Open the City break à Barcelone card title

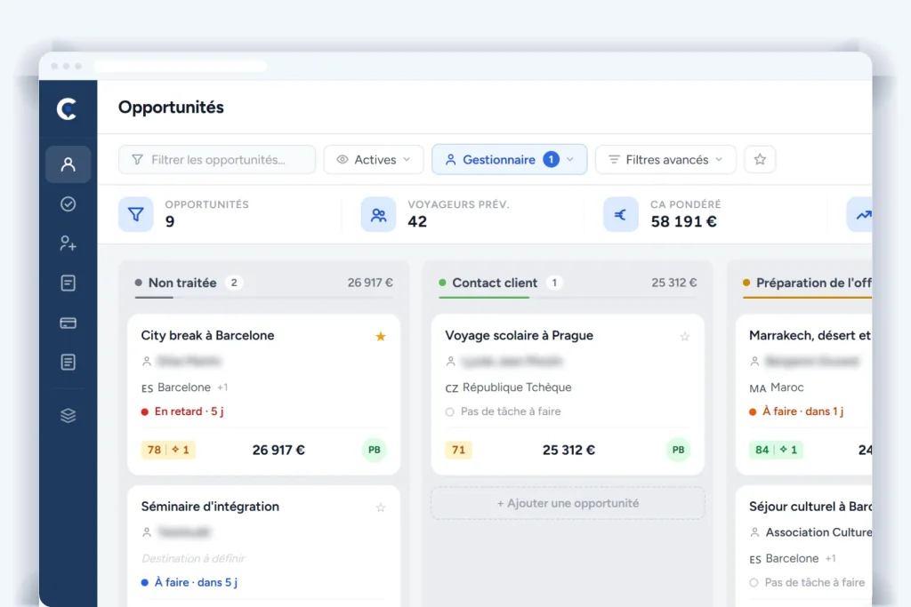tap(207, 335)
